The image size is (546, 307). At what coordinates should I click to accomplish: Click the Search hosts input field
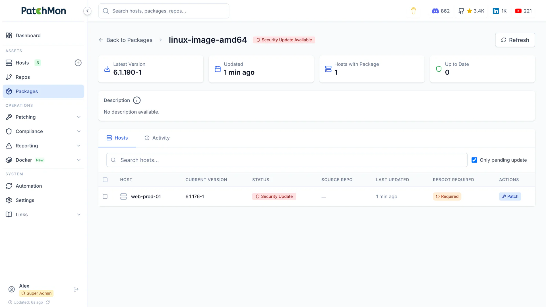click(x=287, y=160)
